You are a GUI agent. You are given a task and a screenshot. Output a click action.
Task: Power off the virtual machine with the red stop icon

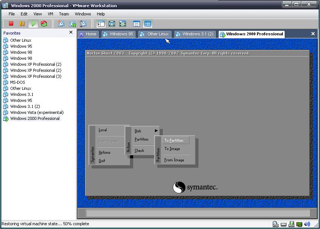[11, 24]
